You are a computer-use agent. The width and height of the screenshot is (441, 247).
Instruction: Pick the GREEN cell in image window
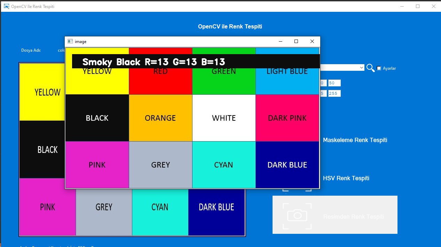click(224, 71)
